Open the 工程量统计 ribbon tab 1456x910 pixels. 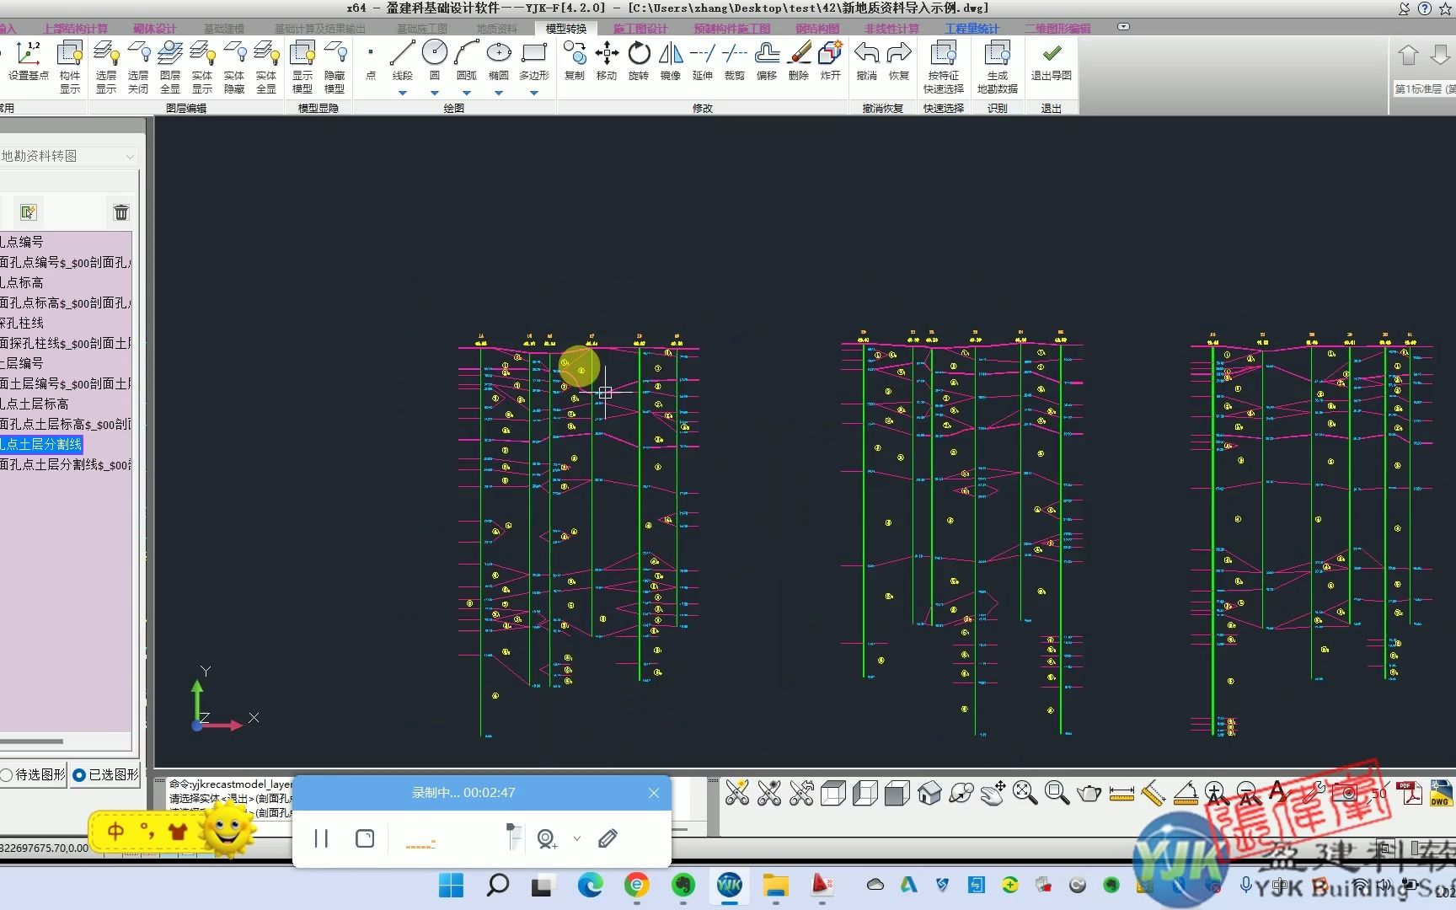pyautogui.click(x=972, y=29)
